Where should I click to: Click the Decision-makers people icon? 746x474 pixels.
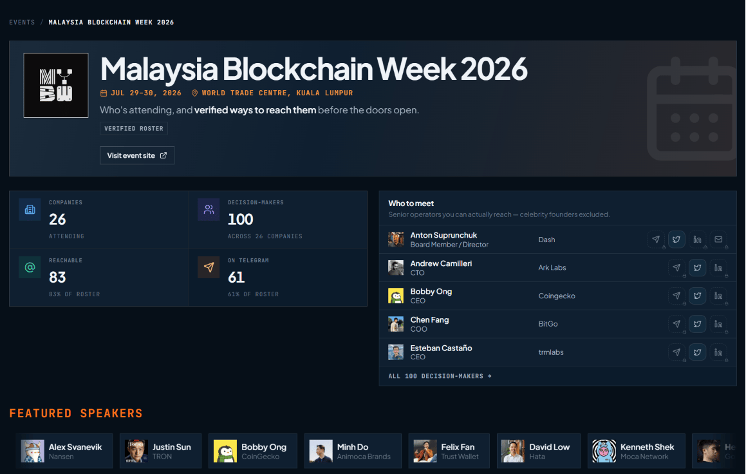coord(209,209)
